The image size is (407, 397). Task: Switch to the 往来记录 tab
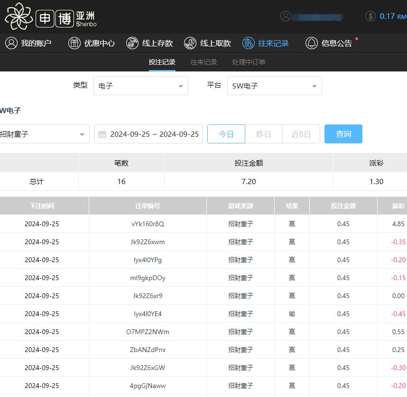204,62
